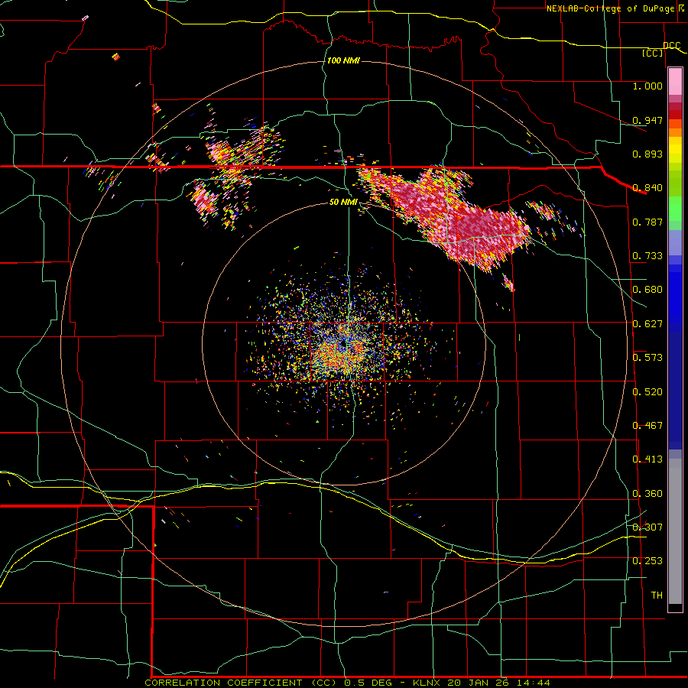This screenshot has width=688, height=688.
Task: Pick the periwinkle segment of color bar
Action: (x=675, y=243)
